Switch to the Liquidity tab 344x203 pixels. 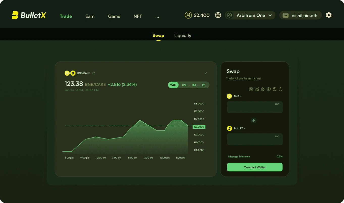[x=183, y=35]
